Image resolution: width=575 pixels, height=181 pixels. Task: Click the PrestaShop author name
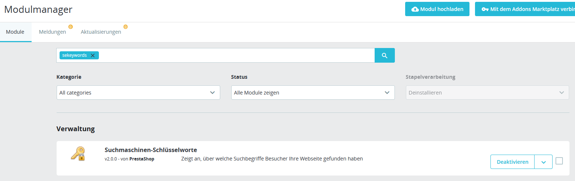point(142,159)
